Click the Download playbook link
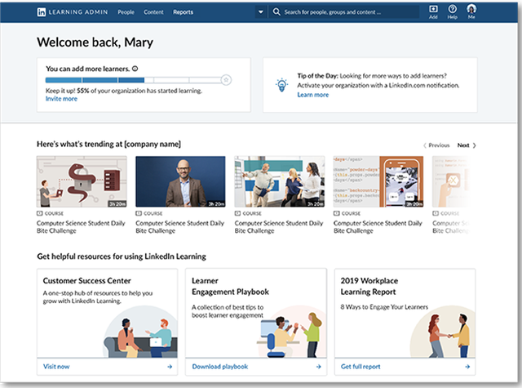This screenshot has width=522, height=388. tap(220, 367)
